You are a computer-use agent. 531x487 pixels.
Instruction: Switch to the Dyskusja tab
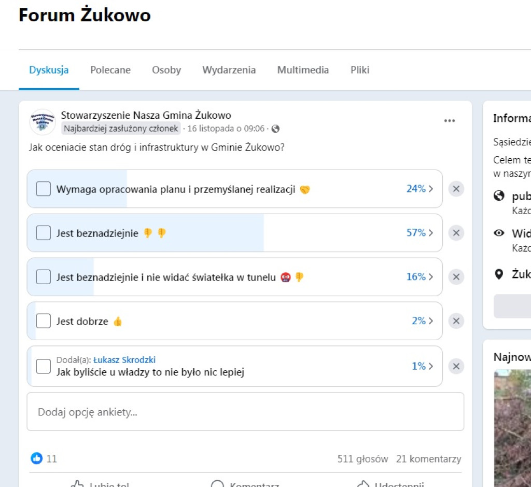[x=49, y=70]
